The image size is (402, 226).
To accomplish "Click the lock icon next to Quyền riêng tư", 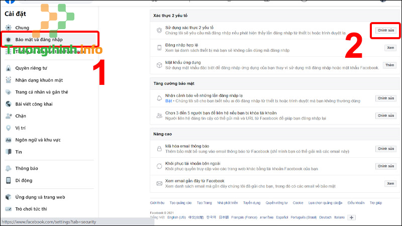I will click(x=9, y=68).
